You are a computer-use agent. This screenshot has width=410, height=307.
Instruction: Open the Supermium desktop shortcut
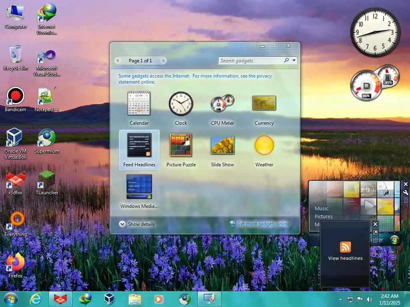coord(46,141)
